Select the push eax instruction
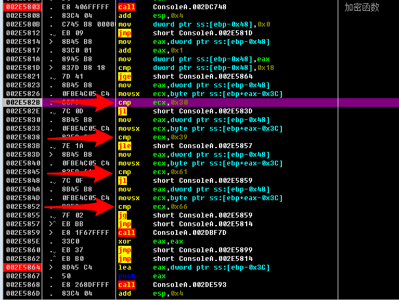 point(142,276)
